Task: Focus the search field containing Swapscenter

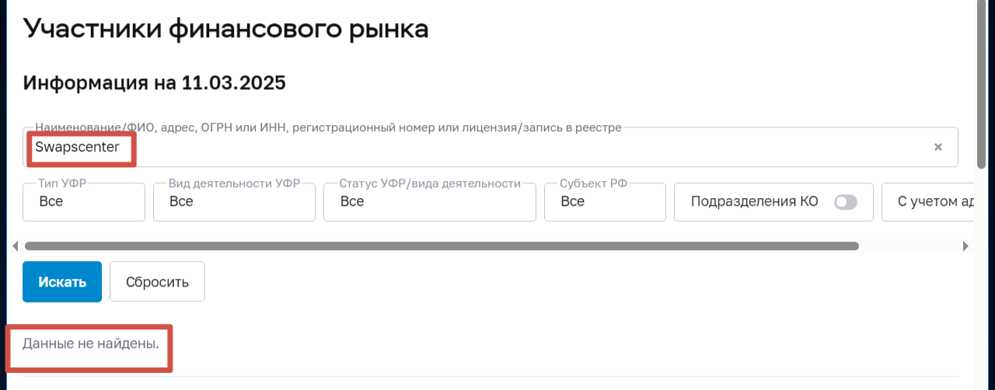Action: click(466, 148)
